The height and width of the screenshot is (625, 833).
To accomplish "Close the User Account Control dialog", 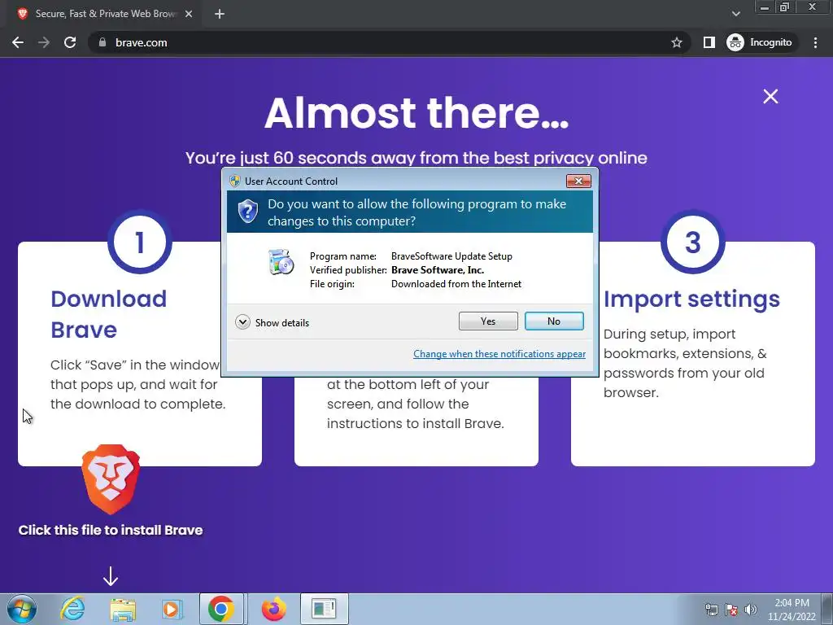I will [578, 181].
